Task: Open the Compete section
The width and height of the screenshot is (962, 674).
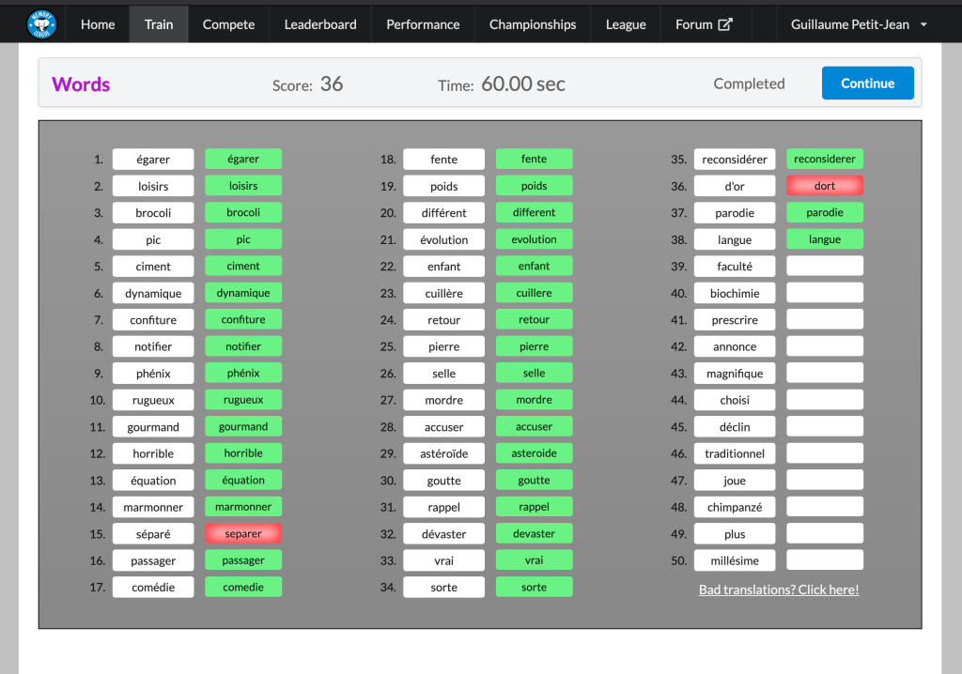Action: tap(228, 24)
